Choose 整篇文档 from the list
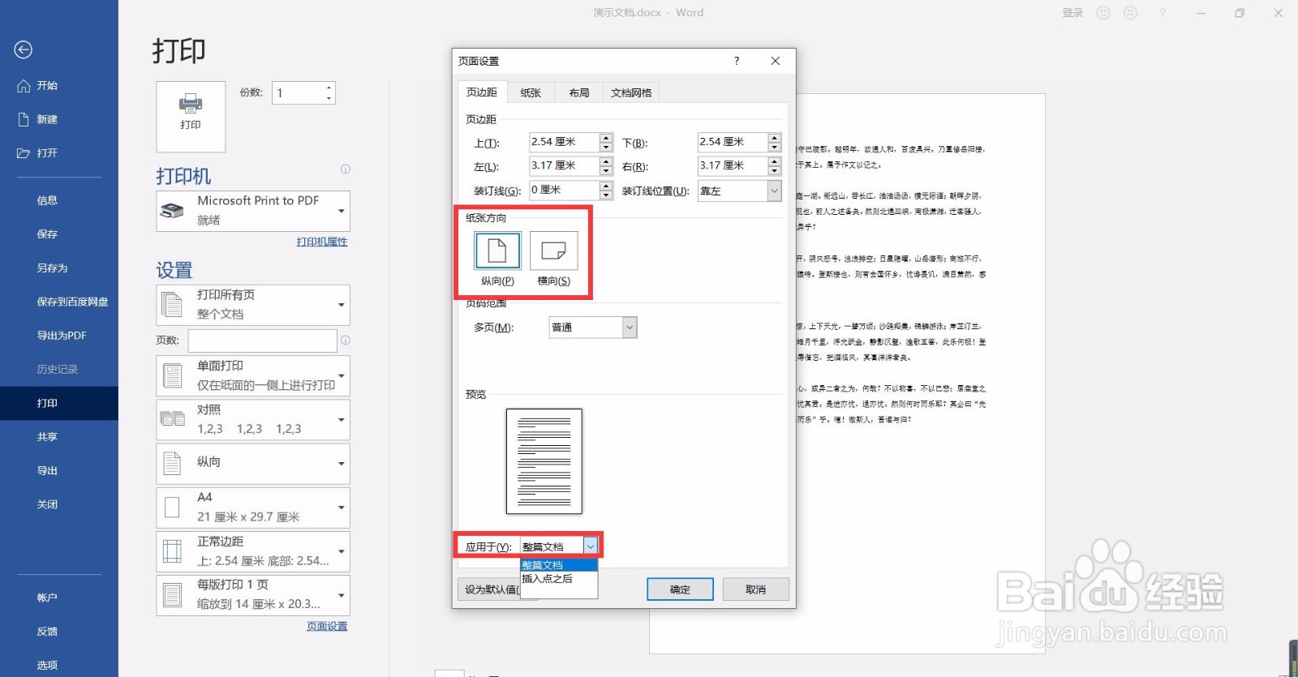 [558, 565]
